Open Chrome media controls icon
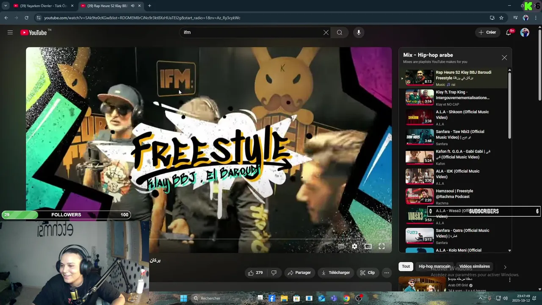Viewport: 542px width, 305px height. click(x=515, y=18)
